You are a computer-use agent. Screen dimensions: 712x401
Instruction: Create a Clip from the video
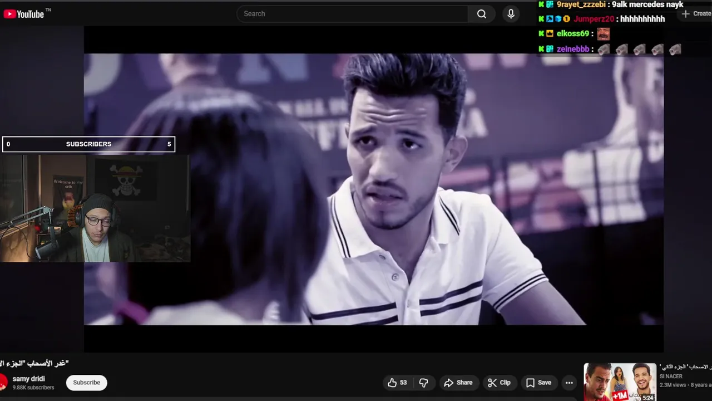coord(499,383)
